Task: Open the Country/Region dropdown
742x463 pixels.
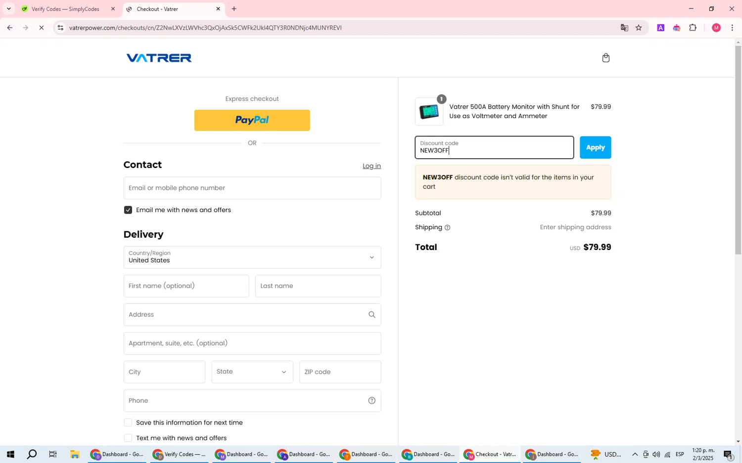Action: click(252, 257)
